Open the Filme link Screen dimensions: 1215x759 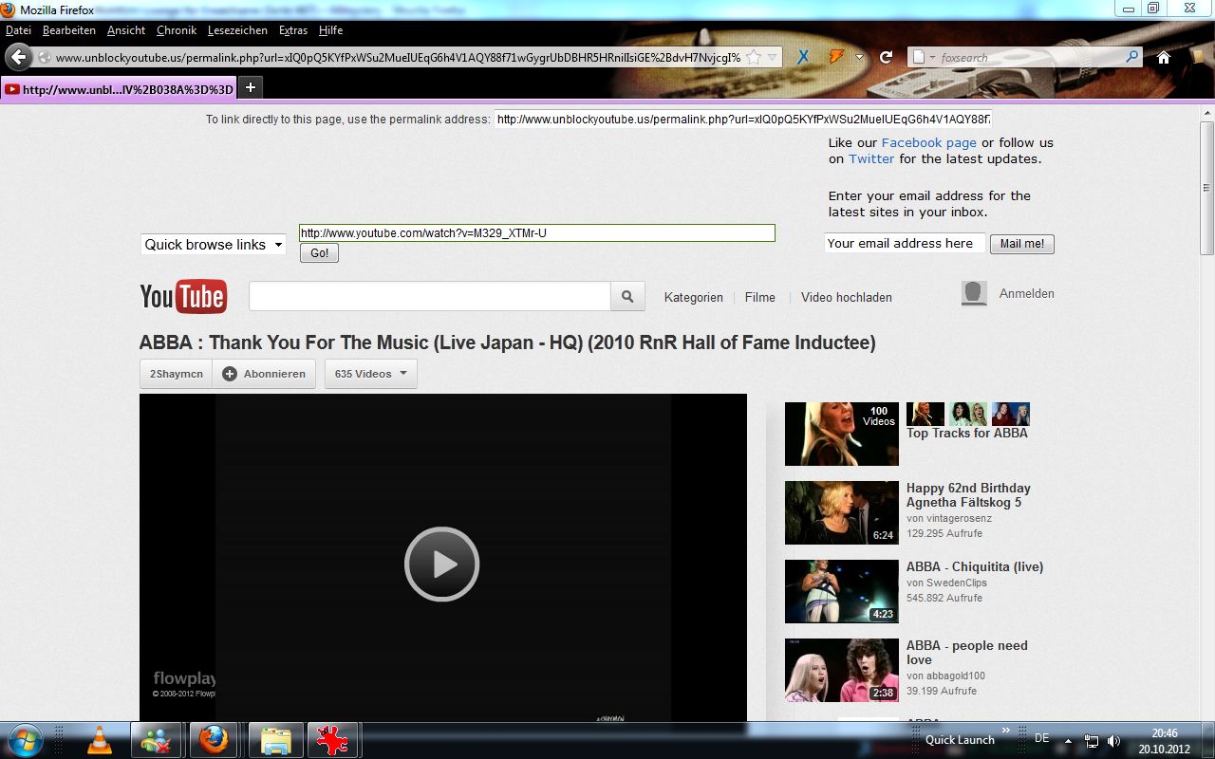[759, 297]
